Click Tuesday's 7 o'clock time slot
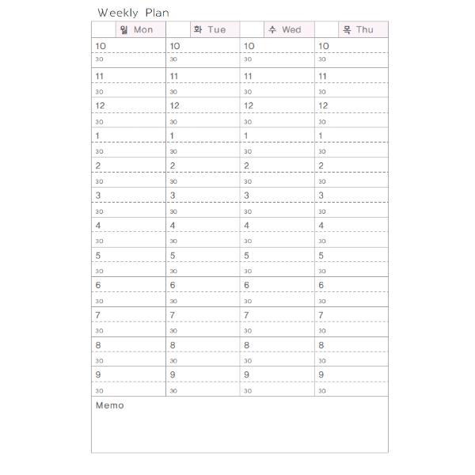 click(x=203, y=315)
